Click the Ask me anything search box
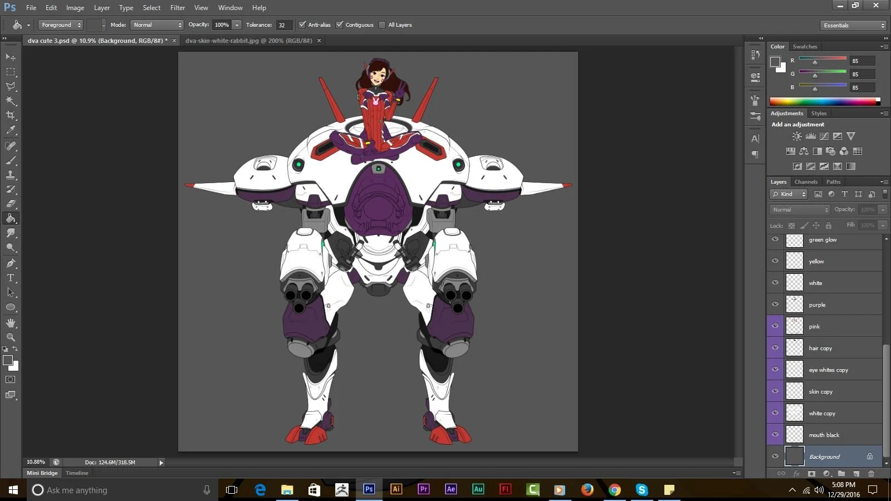Viewport: 891px width, 501px height. click(123, 490)
